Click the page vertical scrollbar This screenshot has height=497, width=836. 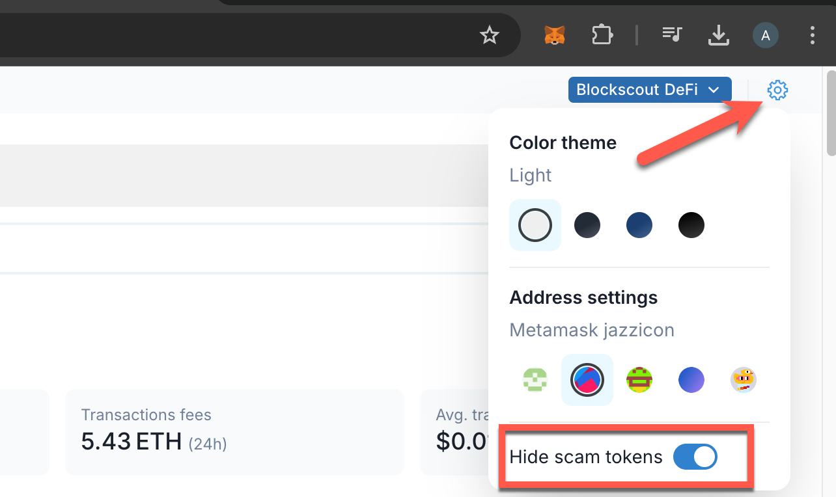831,112
